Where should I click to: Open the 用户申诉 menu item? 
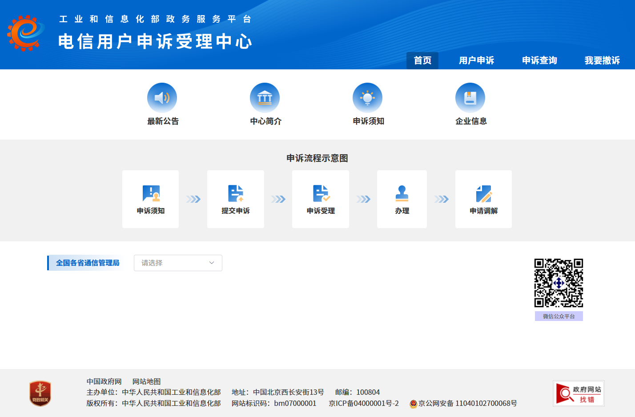pyautogui.click(x=477, y=60)
